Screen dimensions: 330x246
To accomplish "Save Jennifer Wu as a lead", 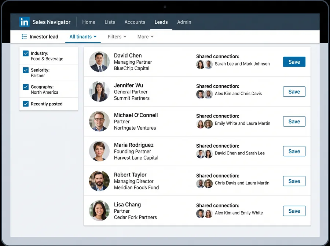I will [x=294, y=92].
